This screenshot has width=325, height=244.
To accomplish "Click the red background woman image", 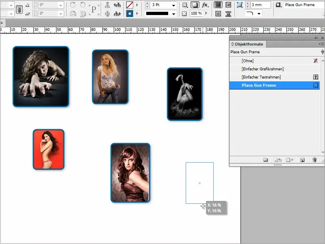I will click(48, 149).
